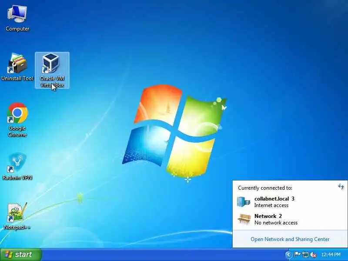The image size is (348, 261).
Task: Open the start menu button
Action: point(21,254)
